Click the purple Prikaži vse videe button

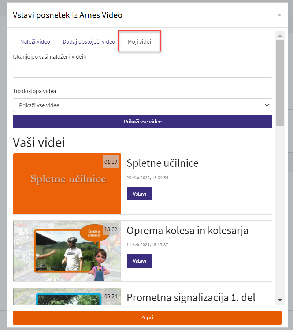(x=142, y=122)
